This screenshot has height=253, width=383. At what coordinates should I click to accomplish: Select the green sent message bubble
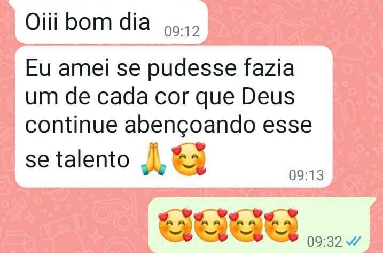tap(263, 225)
